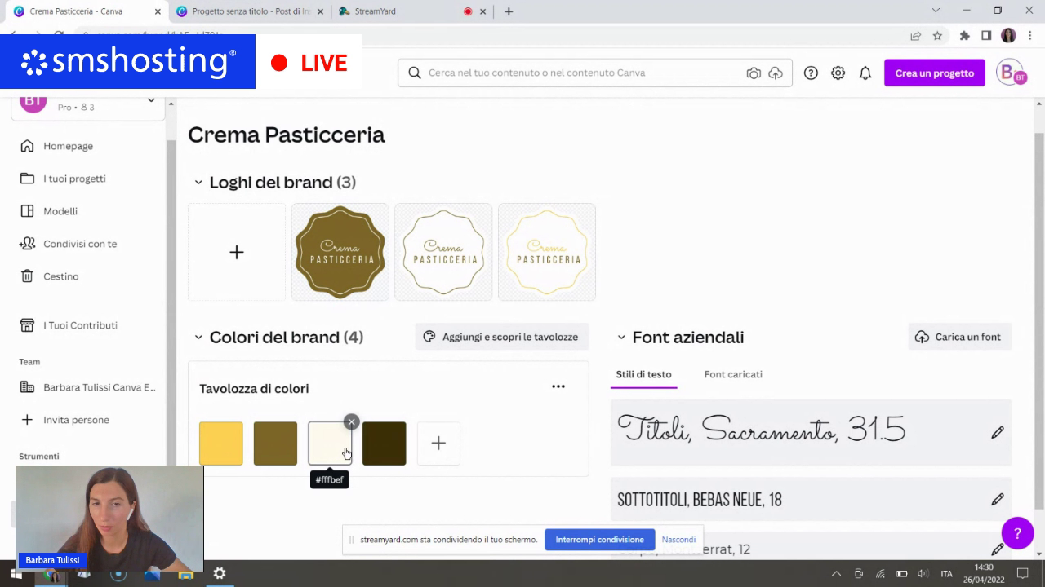Switch to the Font caricati tab

732,374
